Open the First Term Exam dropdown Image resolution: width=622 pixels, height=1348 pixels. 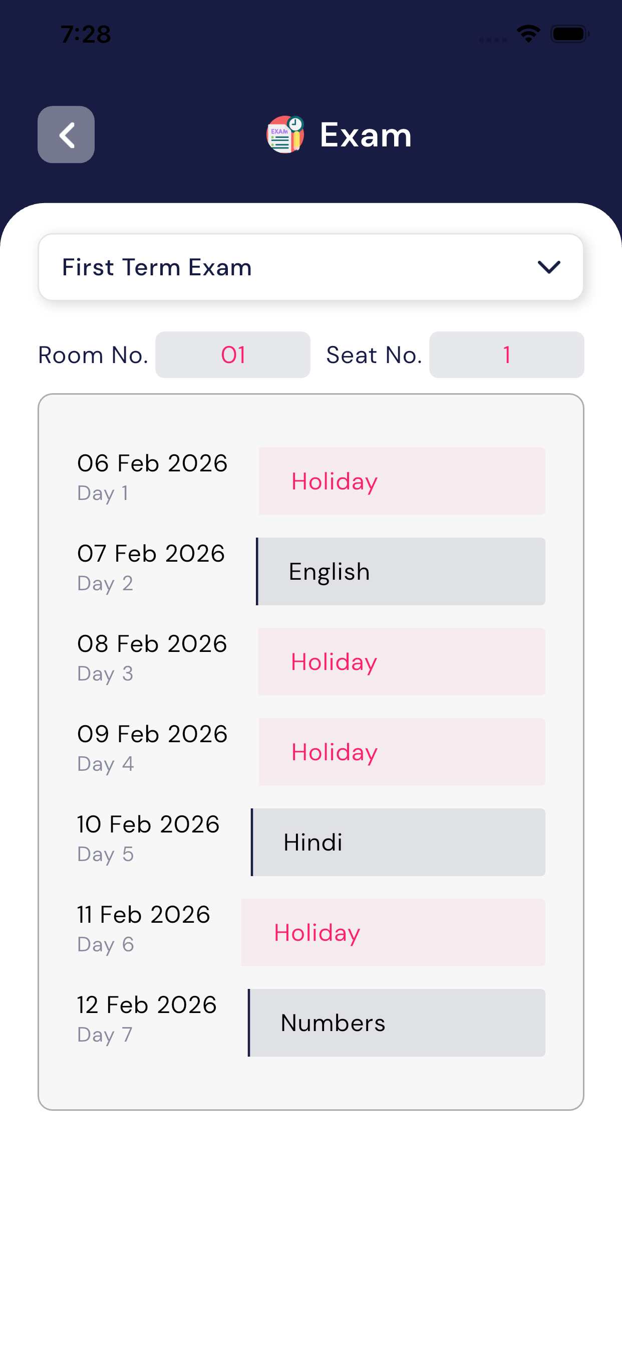tap(310, 267)
